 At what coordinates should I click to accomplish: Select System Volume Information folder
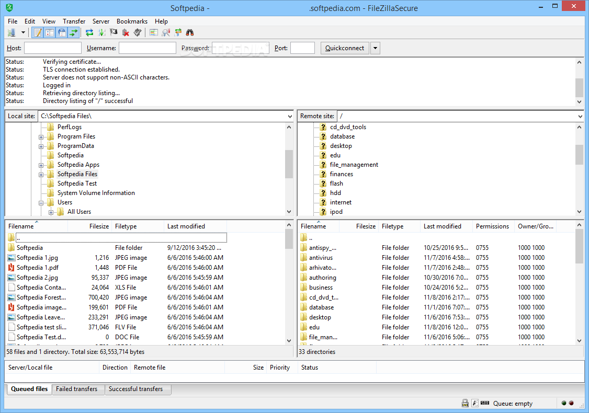[x=96, y=192]
